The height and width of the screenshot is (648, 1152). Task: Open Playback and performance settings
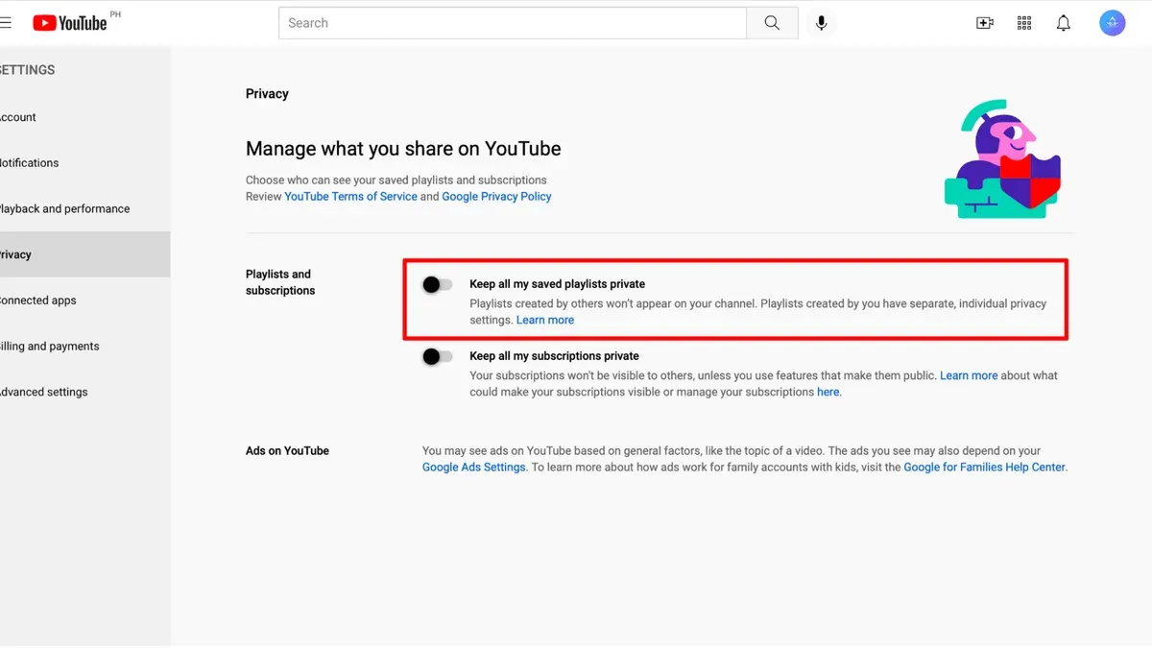[x=84, y=208]
